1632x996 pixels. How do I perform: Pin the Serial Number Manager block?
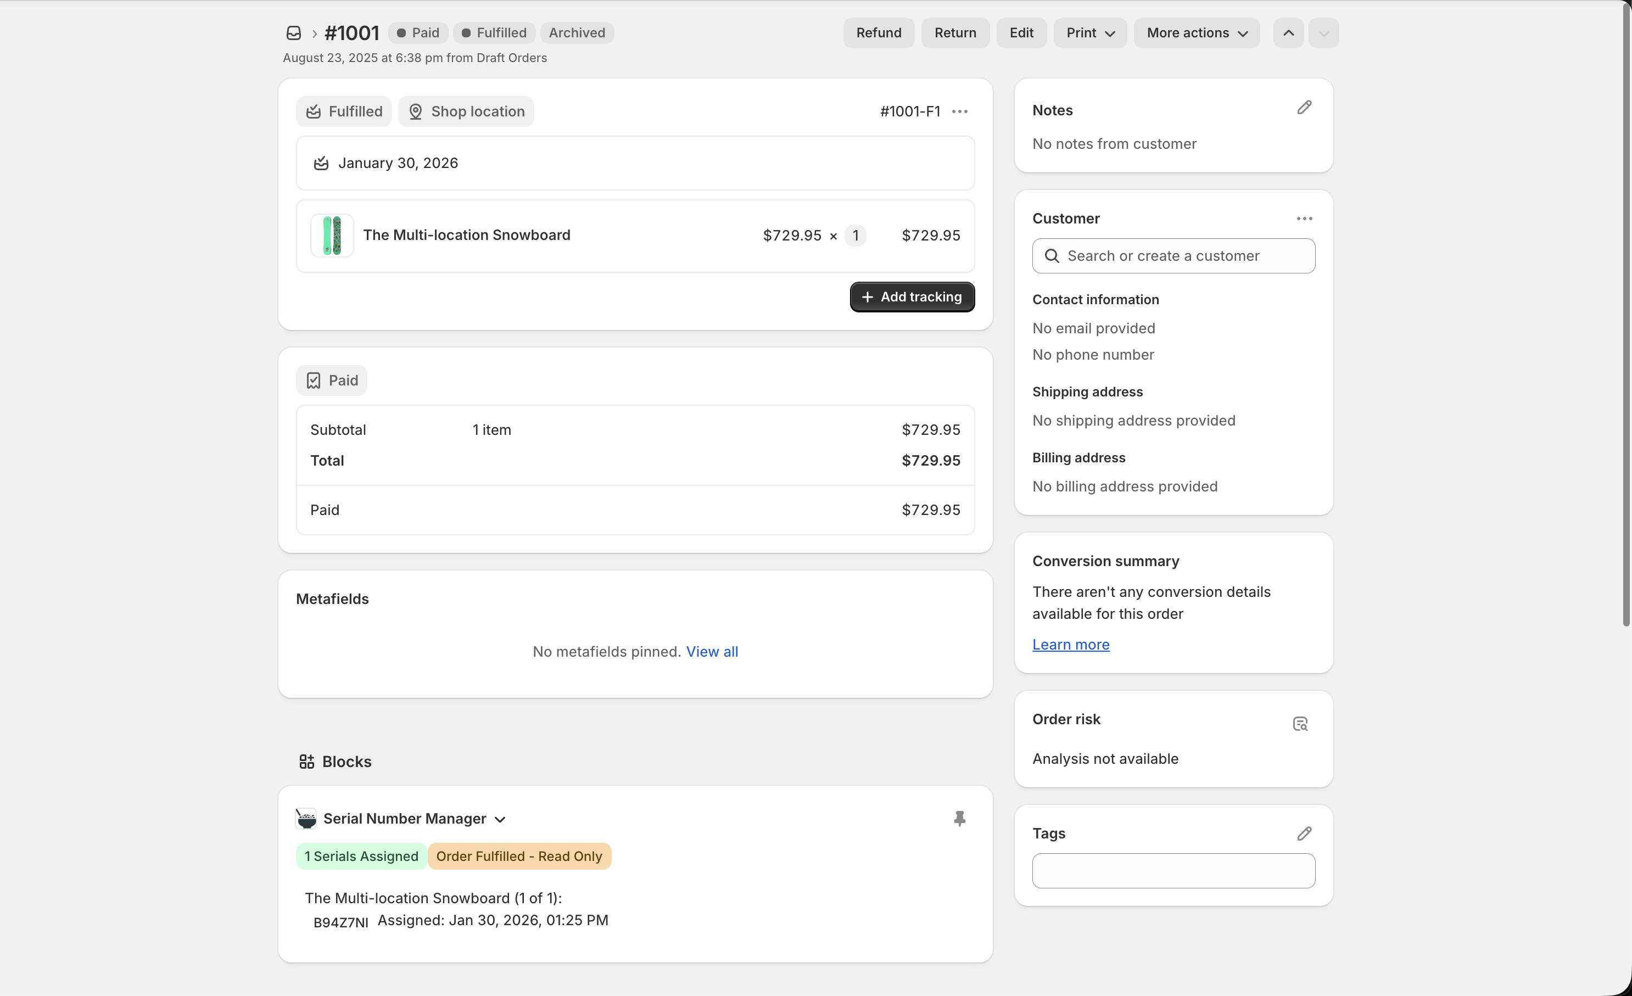tap(960, 819)
